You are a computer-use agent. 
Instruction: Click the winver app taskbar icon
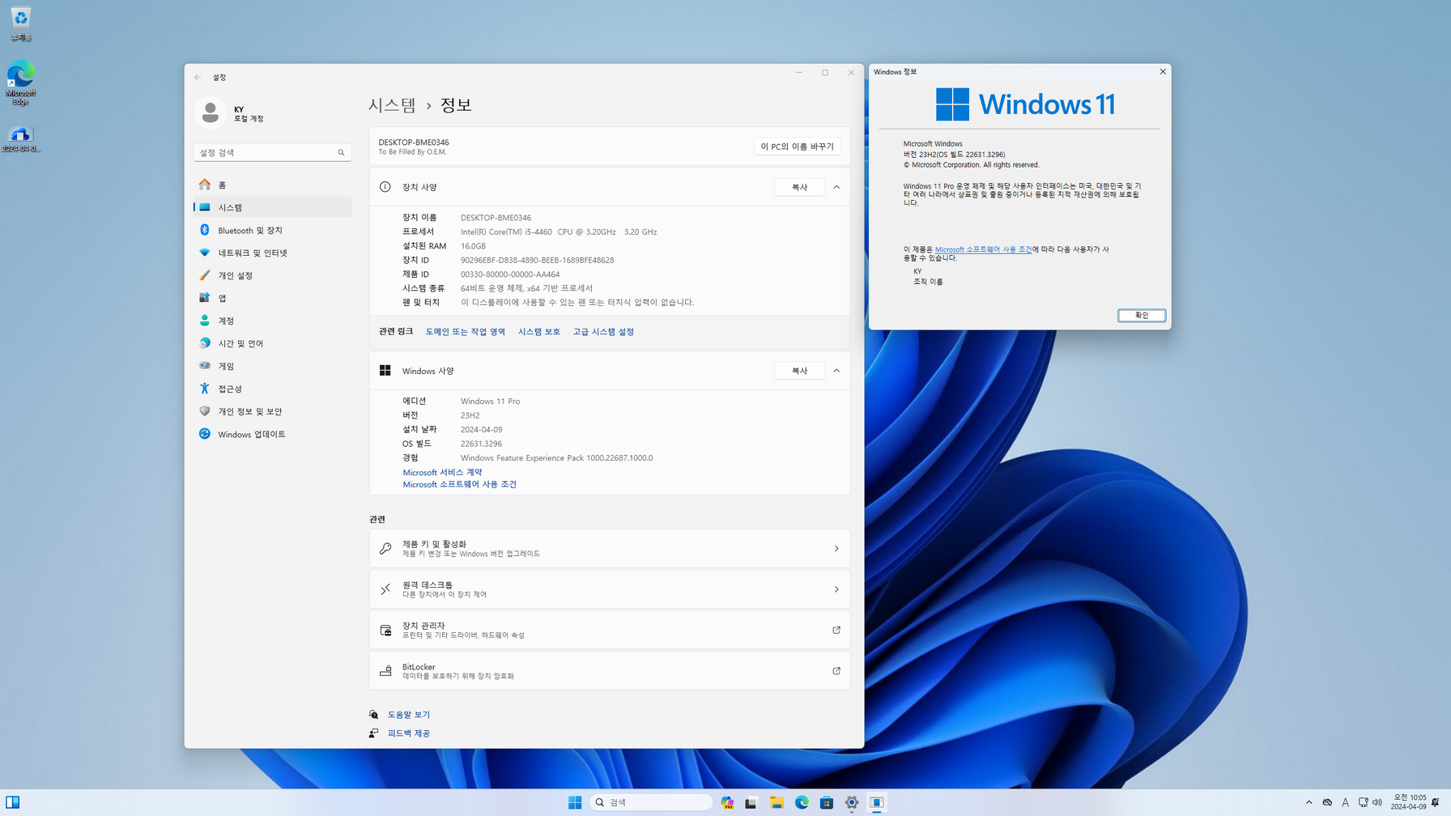coord(877,802)
